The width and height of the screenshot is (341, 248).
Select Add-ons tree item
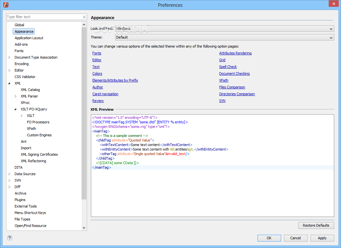click(x=21, y=44)
